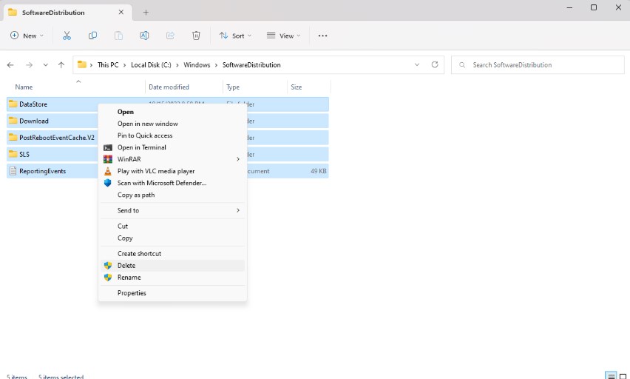Select the PostRebootEventCache.V2 name text

pyautogui.click(x=57, y=138)
